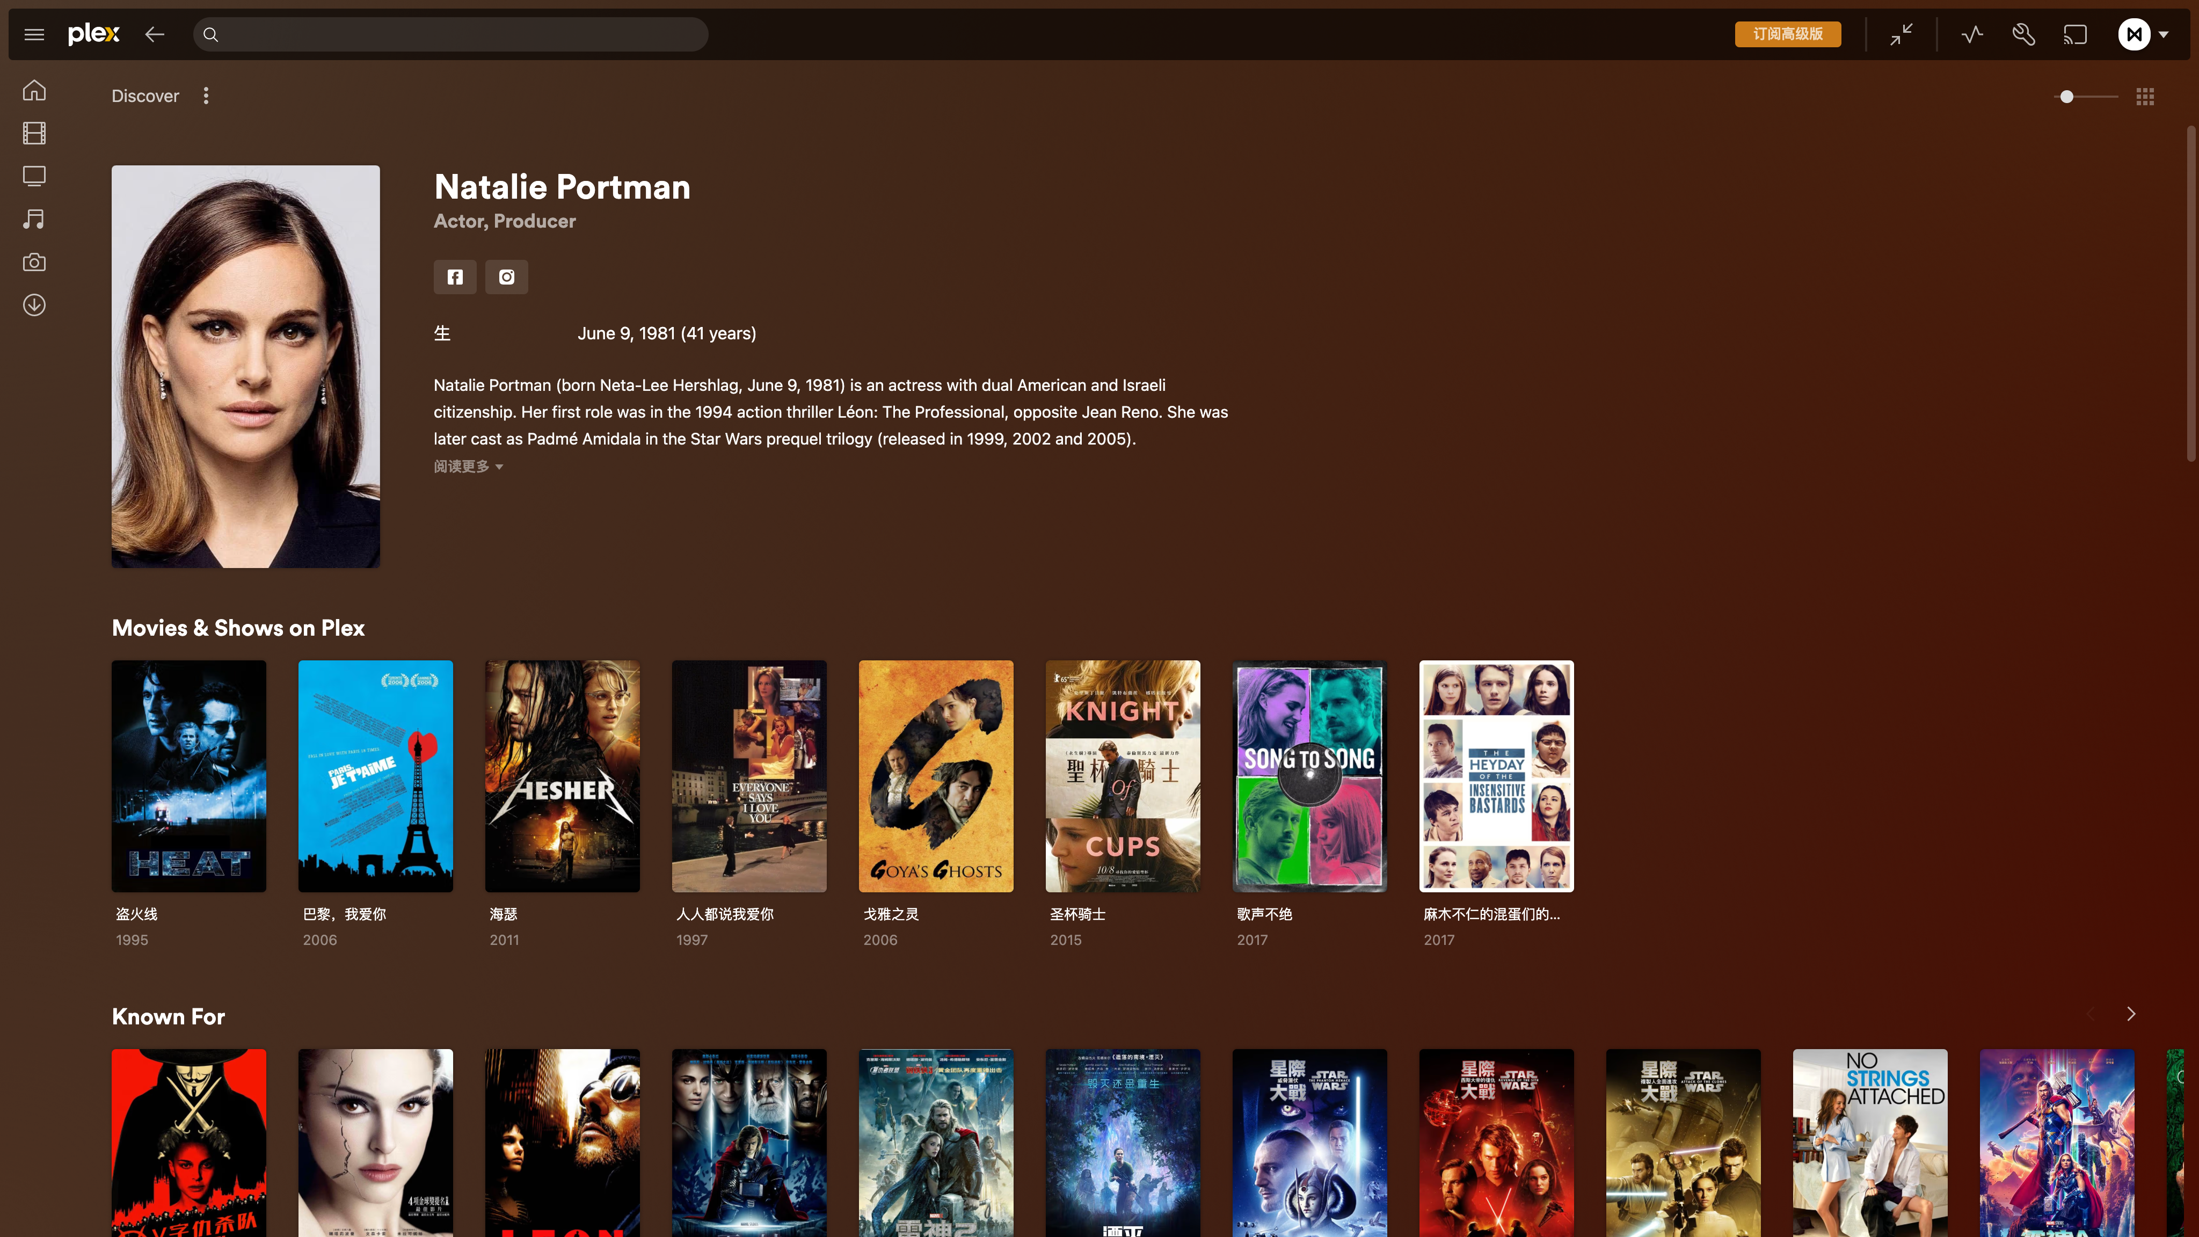Expand the biography with 阅读更多
Viewport: 2199px width, 1237px height.
[468, 466]
